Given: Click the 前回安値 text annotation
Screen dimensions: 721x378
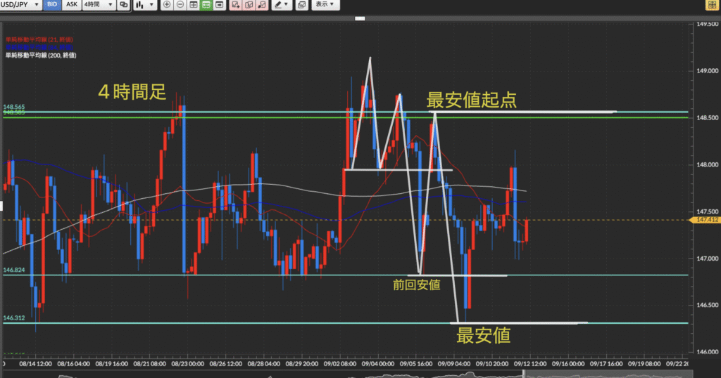Looking at the screenshot, I should 417,285.
